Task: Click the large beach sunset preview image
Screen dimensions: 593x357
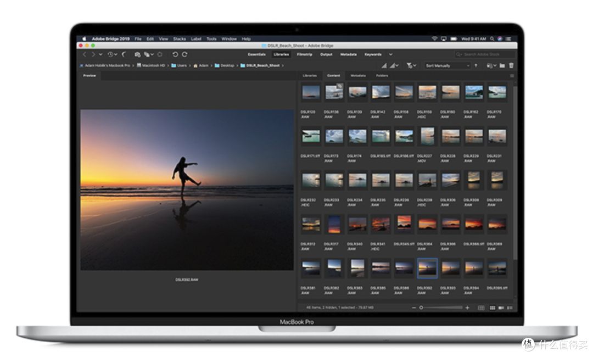Action: point(187,190)
